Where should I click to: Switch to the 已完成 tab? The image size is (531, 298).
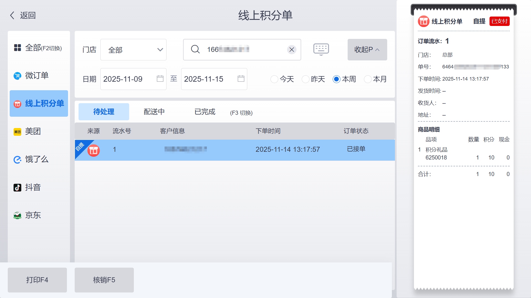pyautogui.click(x=205, y=112)
